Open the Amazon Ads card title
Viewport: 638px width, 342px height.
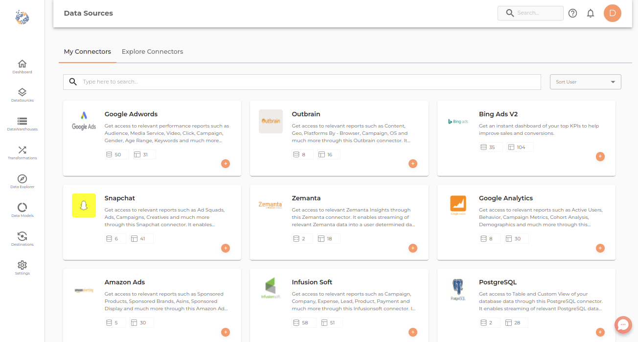125,282
